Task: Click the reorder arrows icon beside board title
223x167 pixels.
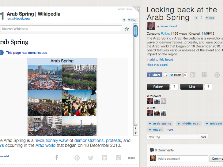Action: click(201, 18)
